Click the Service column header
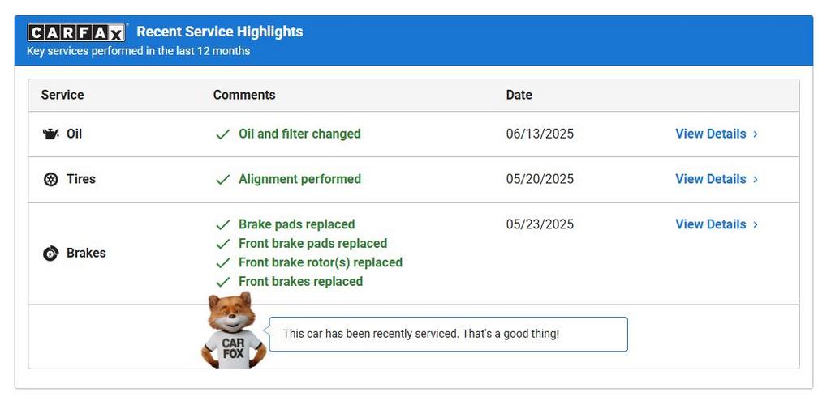This screenshot has height=405, width=831. click(62, 95)
